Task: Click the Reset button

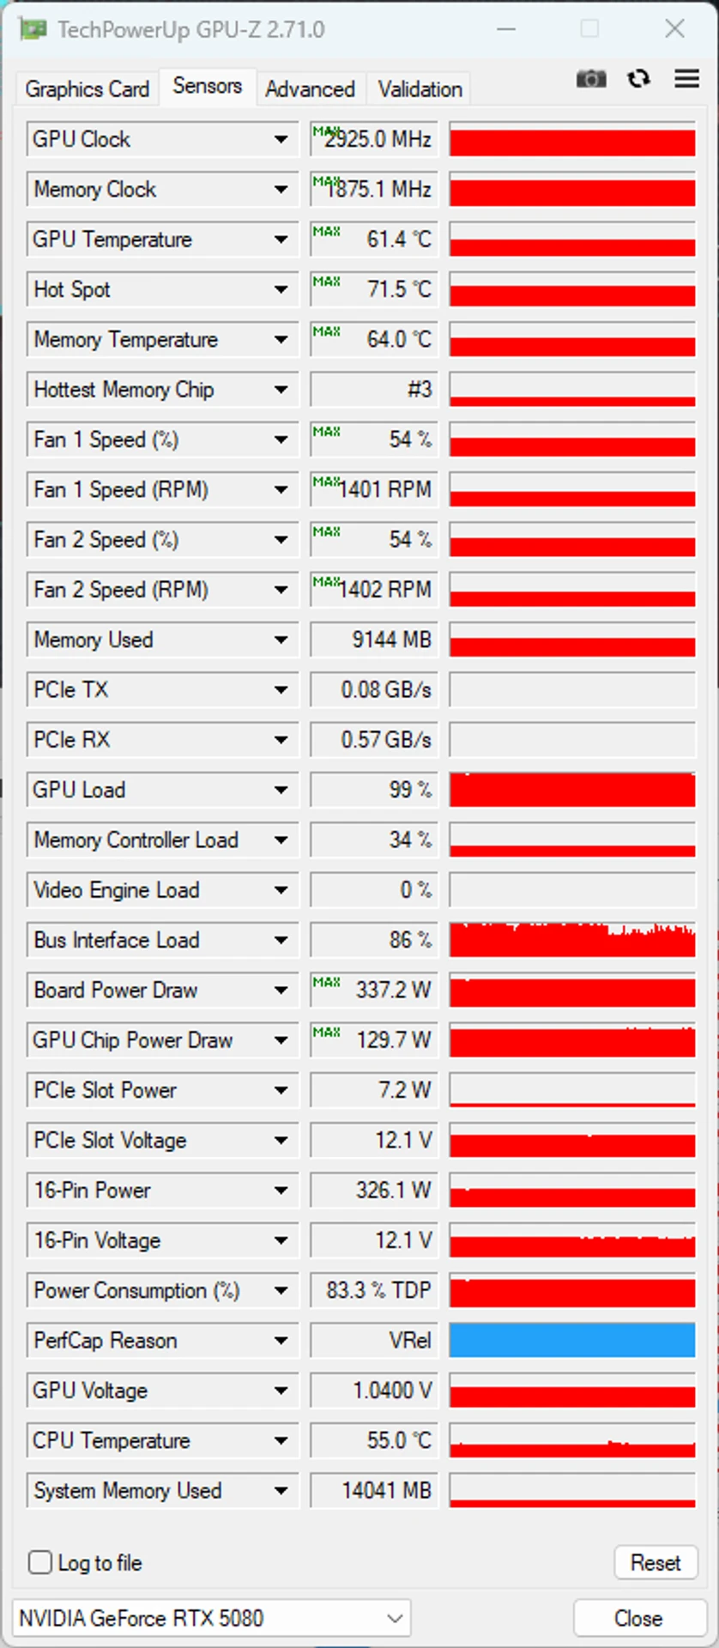Action: [x=656, y=1562]
